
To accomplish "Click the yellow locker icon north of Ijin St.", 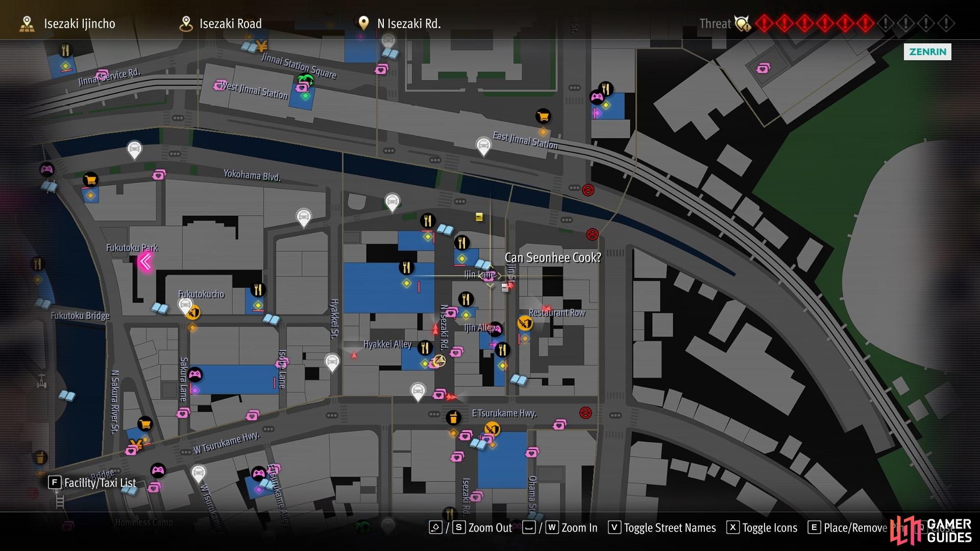I will 479,217.
